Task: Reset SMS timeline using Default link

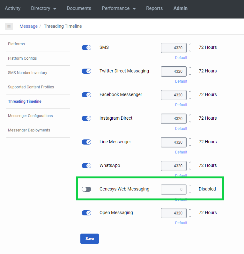Action: [x=181, y=58]
